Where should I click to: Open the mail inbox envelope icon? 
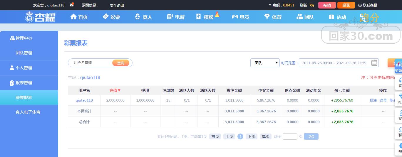(x=72, y=5)
